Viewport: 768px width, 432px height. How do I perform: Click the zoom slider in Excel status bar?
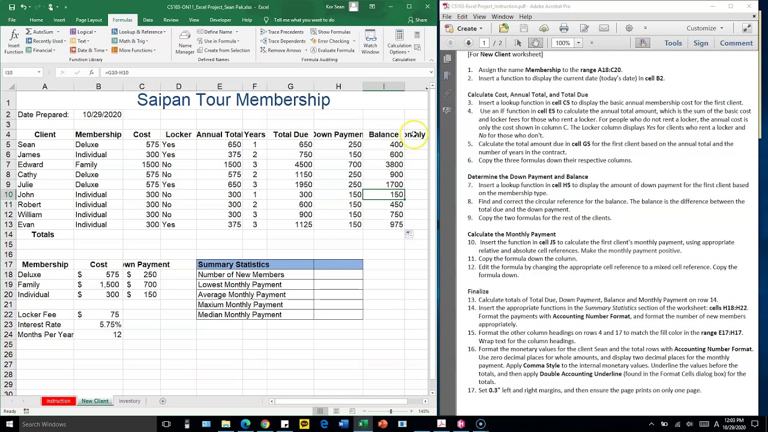(391, 411)
